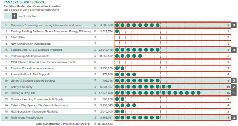Select rank badge 3 on Technology Infrastructure row
This screenshot has width=238, height=126.
[x=234, y=117]
